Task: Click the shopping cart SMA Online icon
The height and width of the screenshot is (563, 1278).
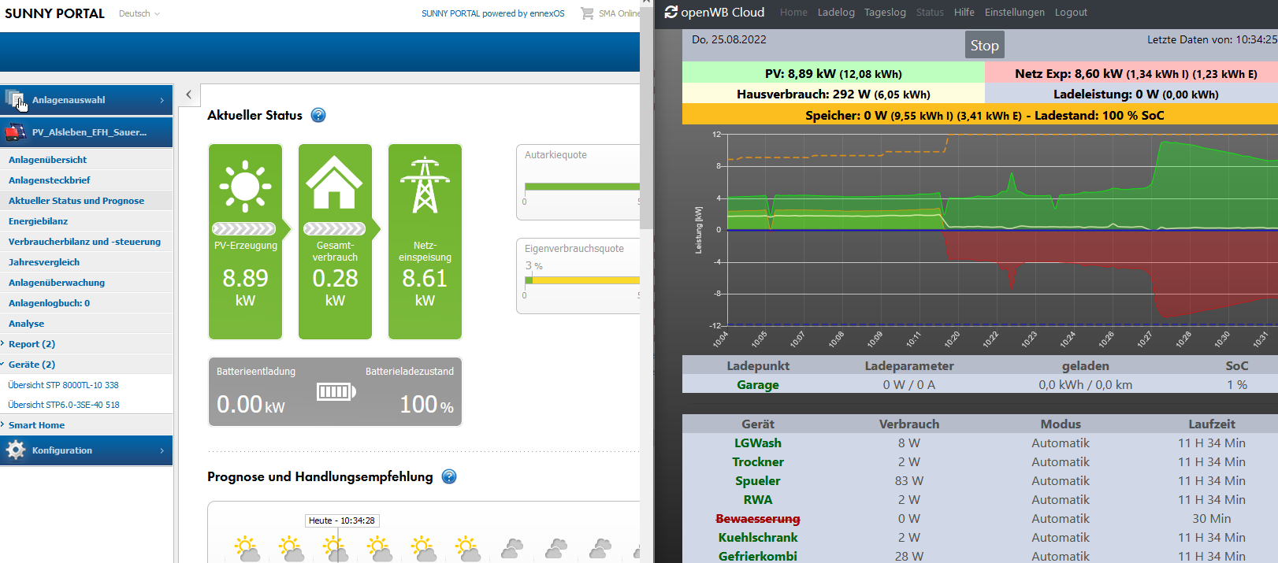Action: (587, 13)
